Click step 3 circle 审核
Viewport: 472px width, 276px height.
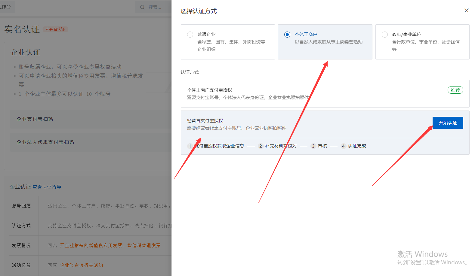tap(313, 146)
